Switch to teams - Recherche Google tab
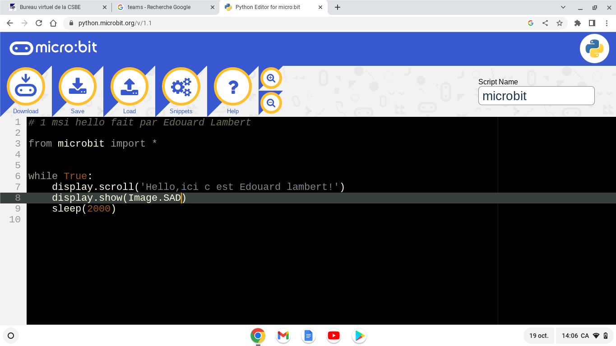The width and height of the screenshot is (616, 346). coord(165,7)
